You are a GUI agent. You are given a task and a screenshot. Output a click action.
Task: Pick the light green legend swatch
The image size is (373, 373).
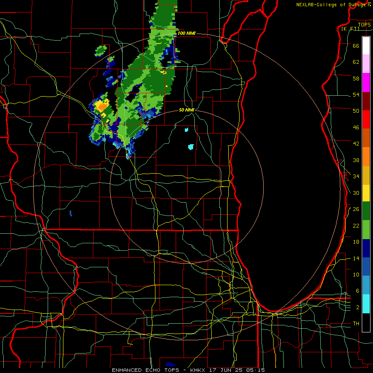click(x=366, y=230)
